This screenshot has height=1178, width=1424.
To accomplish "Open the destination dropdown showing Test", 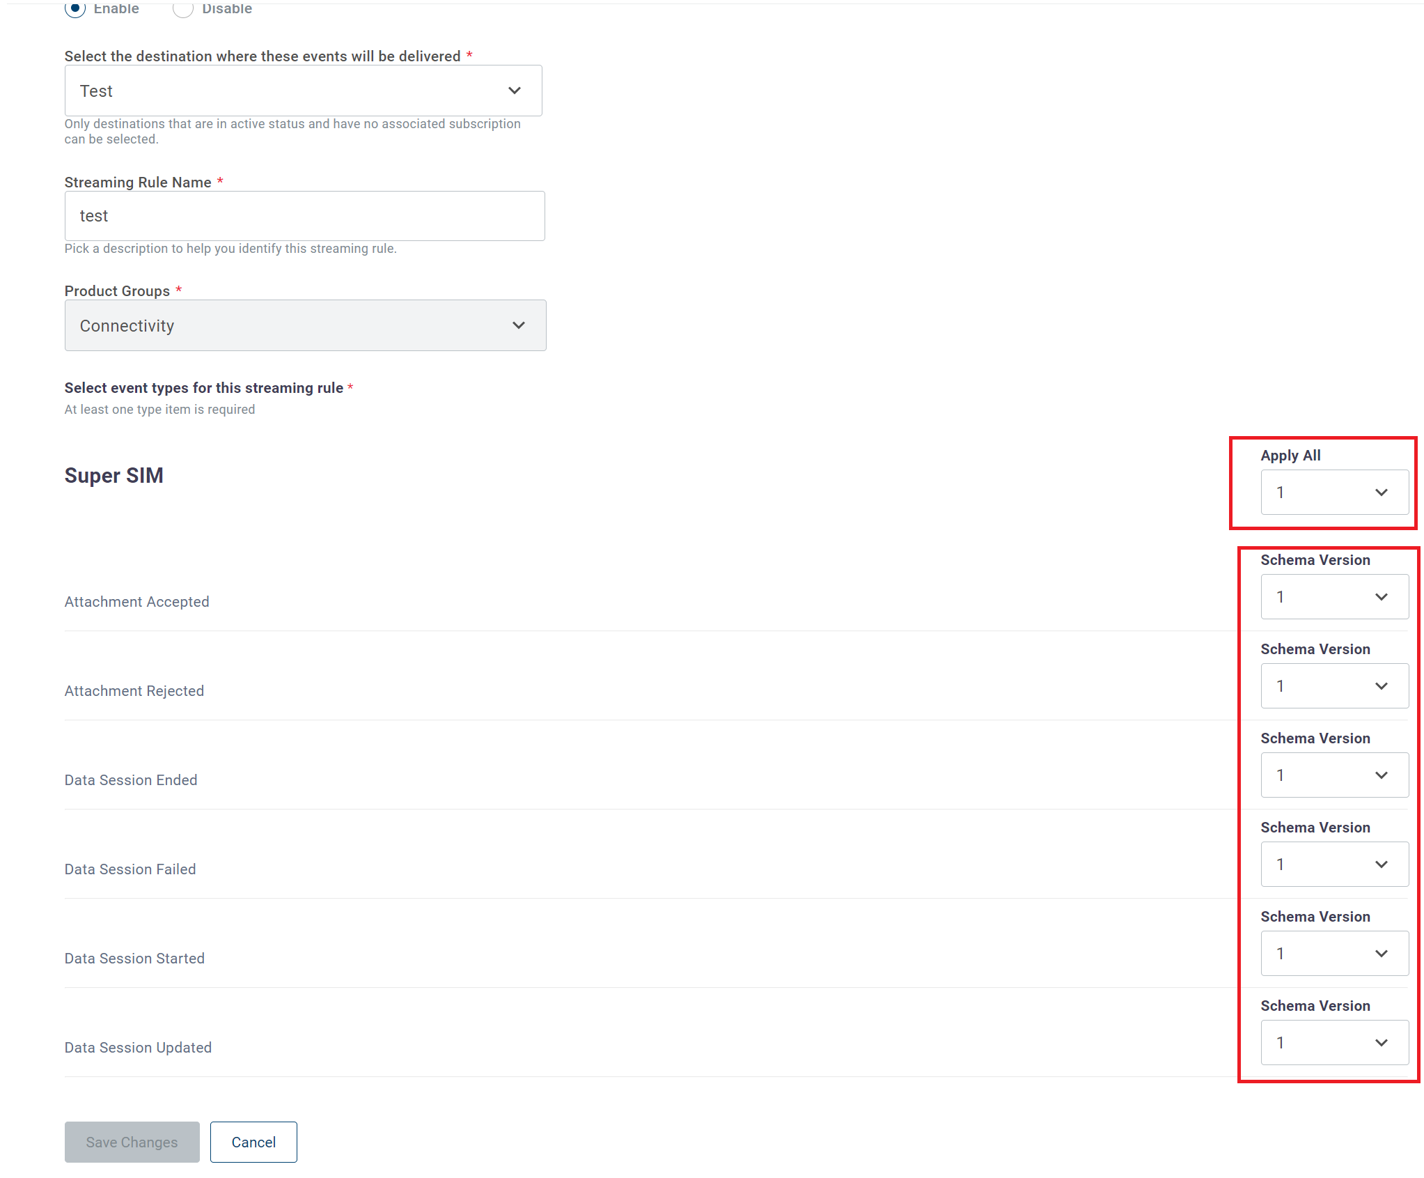I will (303, 91).
